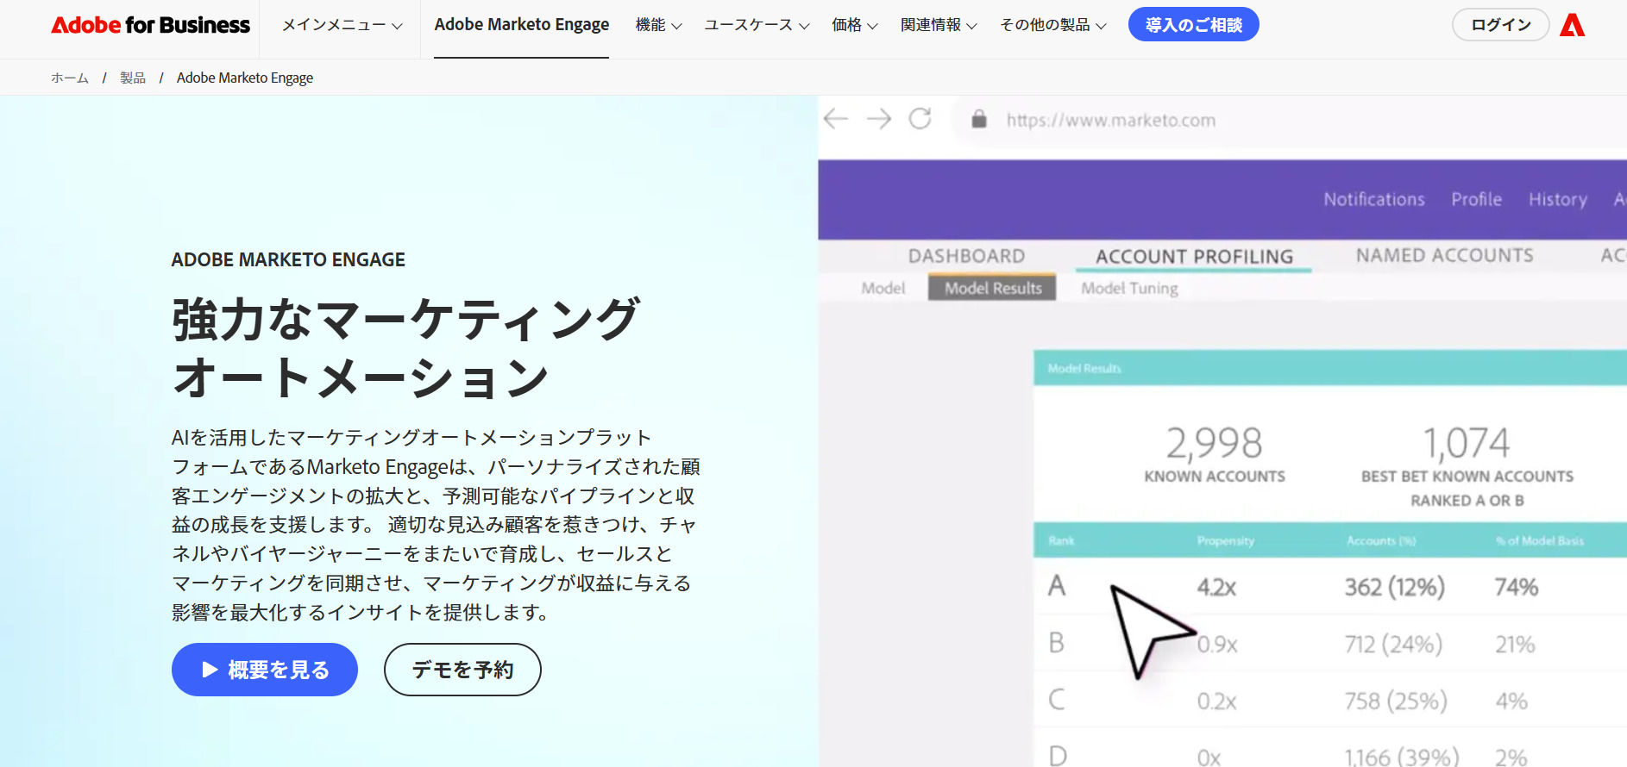
Task: Play the 概要を見る overview video
Action: click(265, 670)
